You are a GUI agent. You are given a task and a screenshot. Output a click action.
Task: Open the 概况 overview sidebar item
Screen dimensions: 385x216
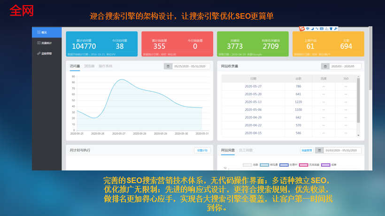coord(46,32)
